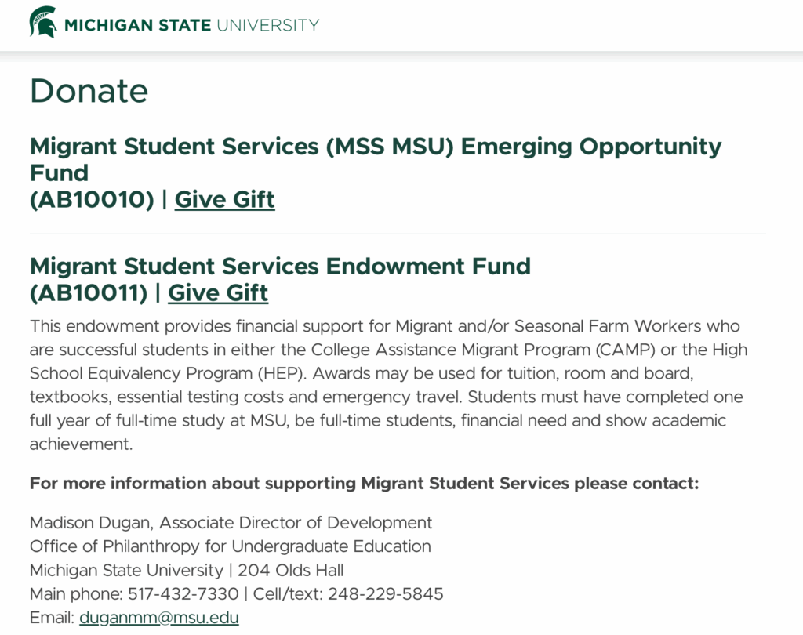Click the bold 'For more information' line

click(364, 483)
